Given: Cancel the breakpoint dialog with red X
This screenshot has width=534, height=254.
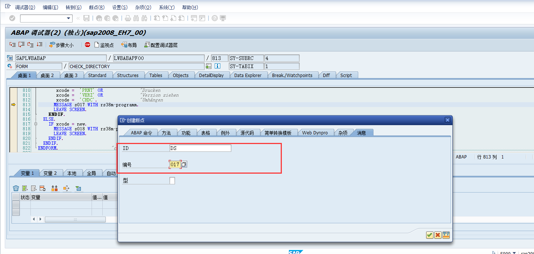Looking at the screenshot, I should [x=438, y=235].
